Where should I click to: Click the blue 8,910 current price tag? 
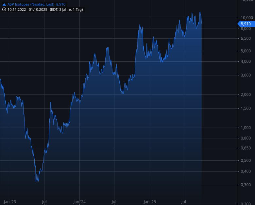[245, 24]
